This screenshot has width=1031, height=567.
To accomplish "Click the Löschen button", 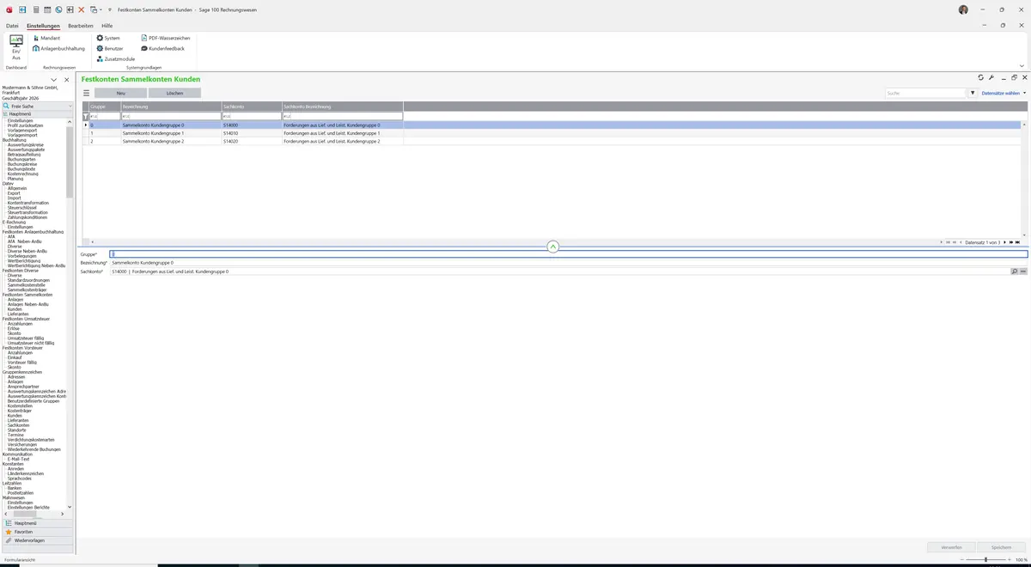I will (174, 93).
